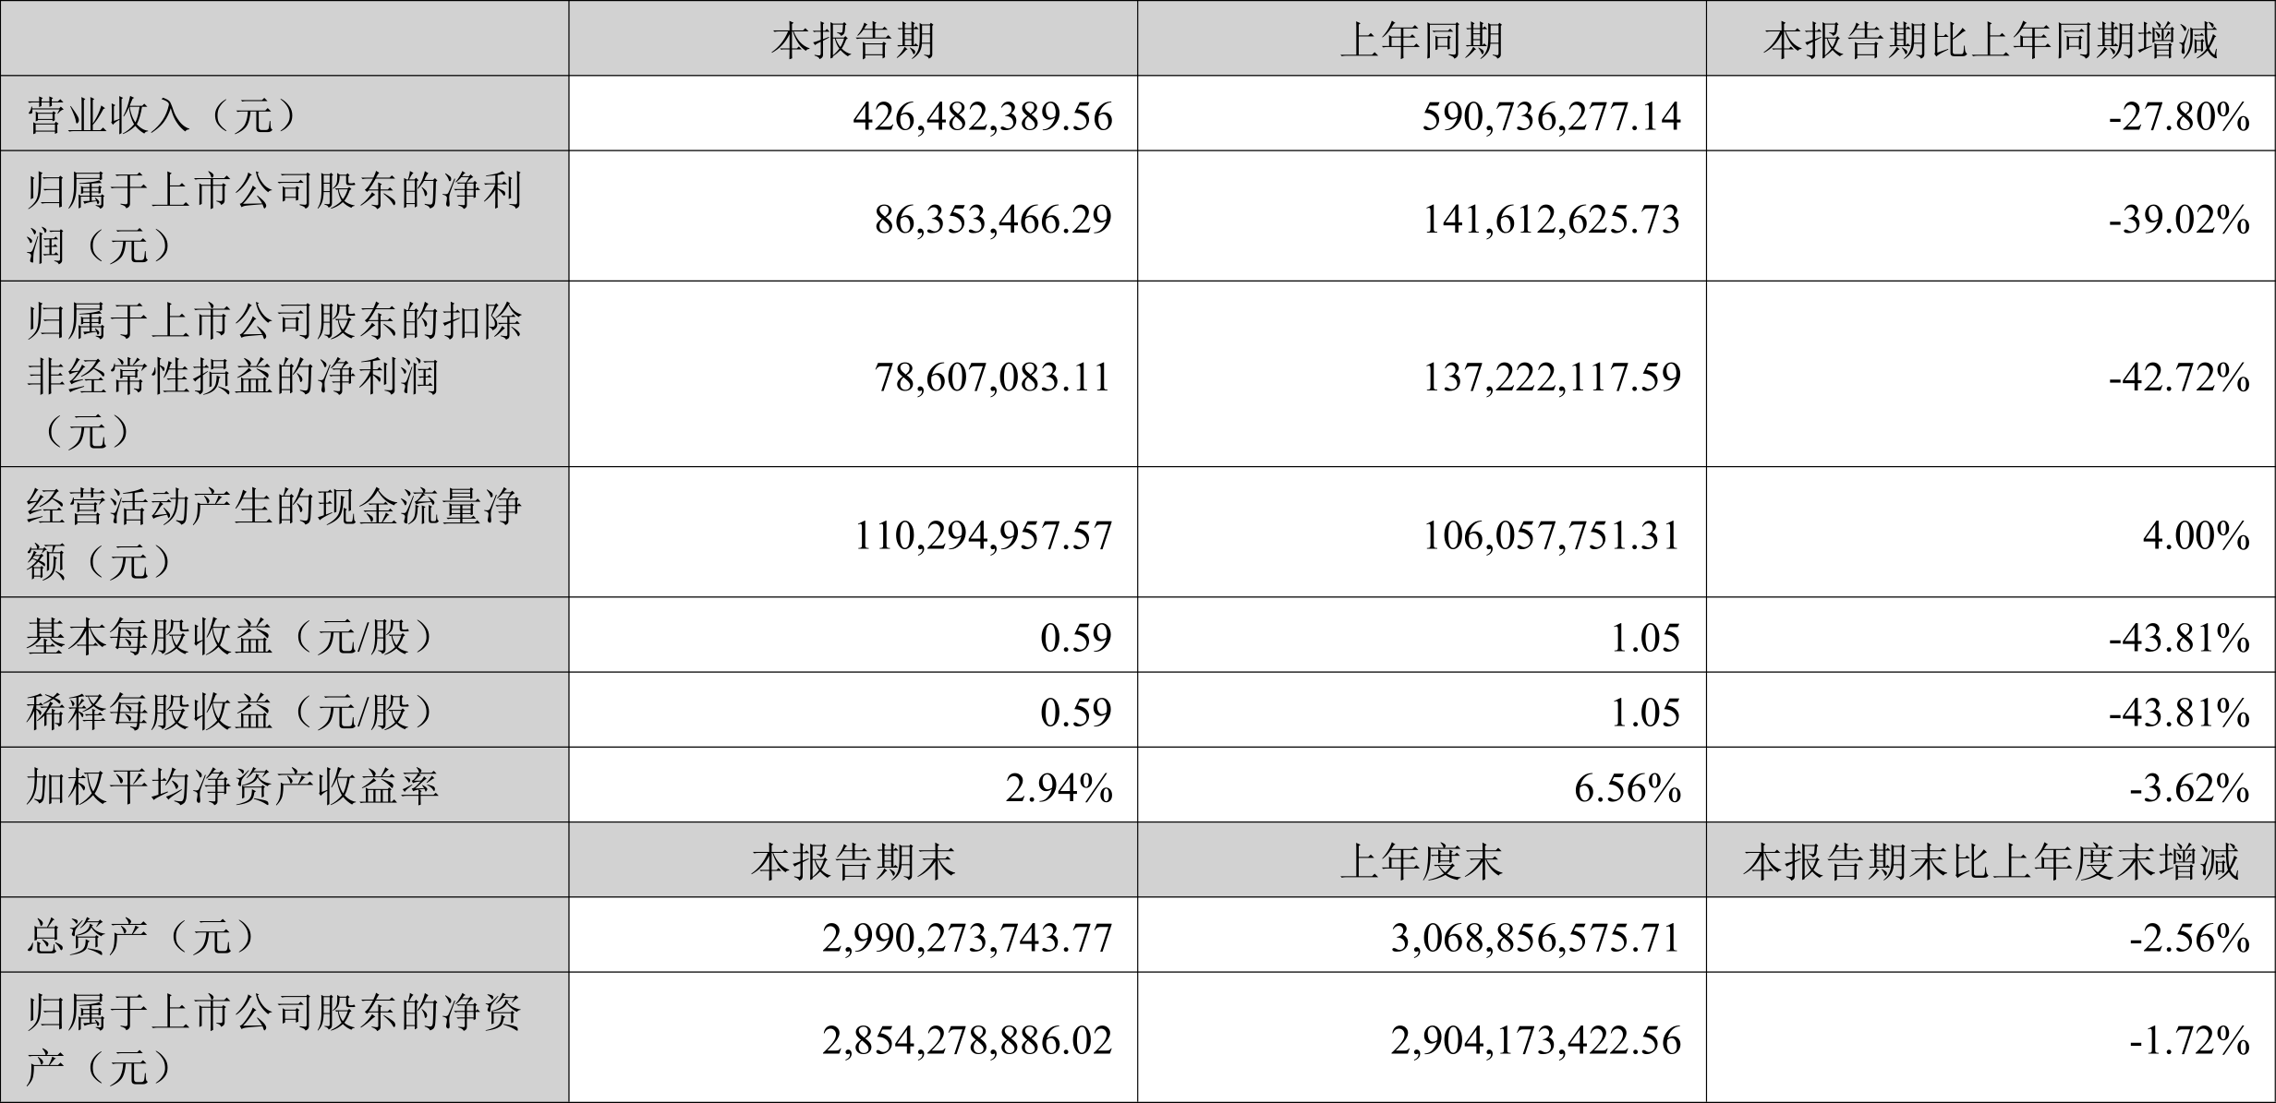The image size is (2276, 1103).
Task: Click net profit value 86,353,466.29
Action: [993, 219]
